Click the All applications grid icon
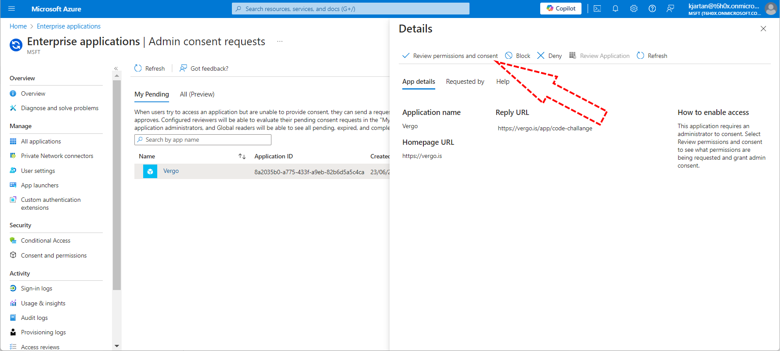Screen dimensions: 780x351 pos(13,141)
